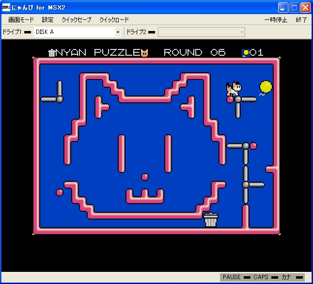The image size is (313, 284).
Task: Open the 画面モード menu
Action: click(21, 19)
